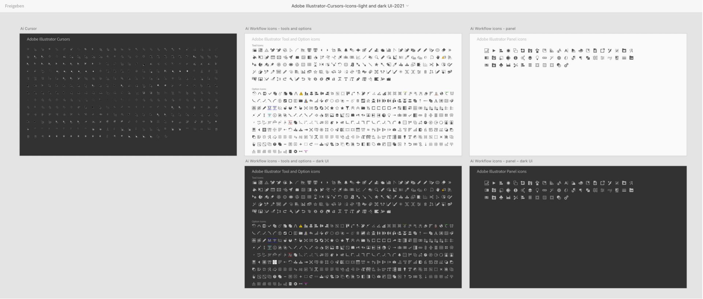Click the Magic Wand icon in light Panel icons
703x299 pixels.
[551, 58]
